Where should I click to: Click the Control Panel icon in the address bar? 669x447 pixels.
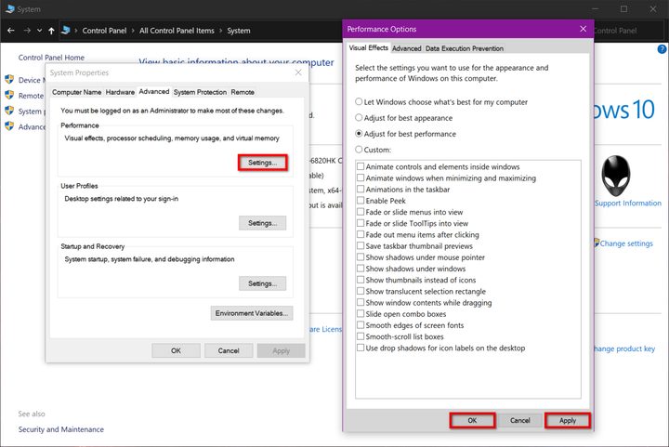(x=66, y=31)
